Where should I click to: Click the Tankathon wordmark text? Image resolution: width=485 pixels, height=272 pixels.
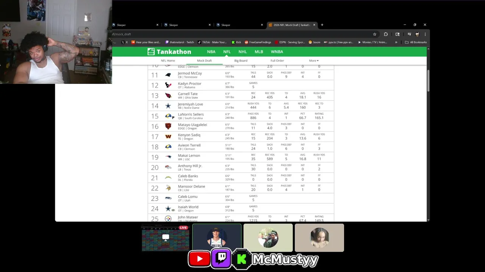(x=174, y=52)
